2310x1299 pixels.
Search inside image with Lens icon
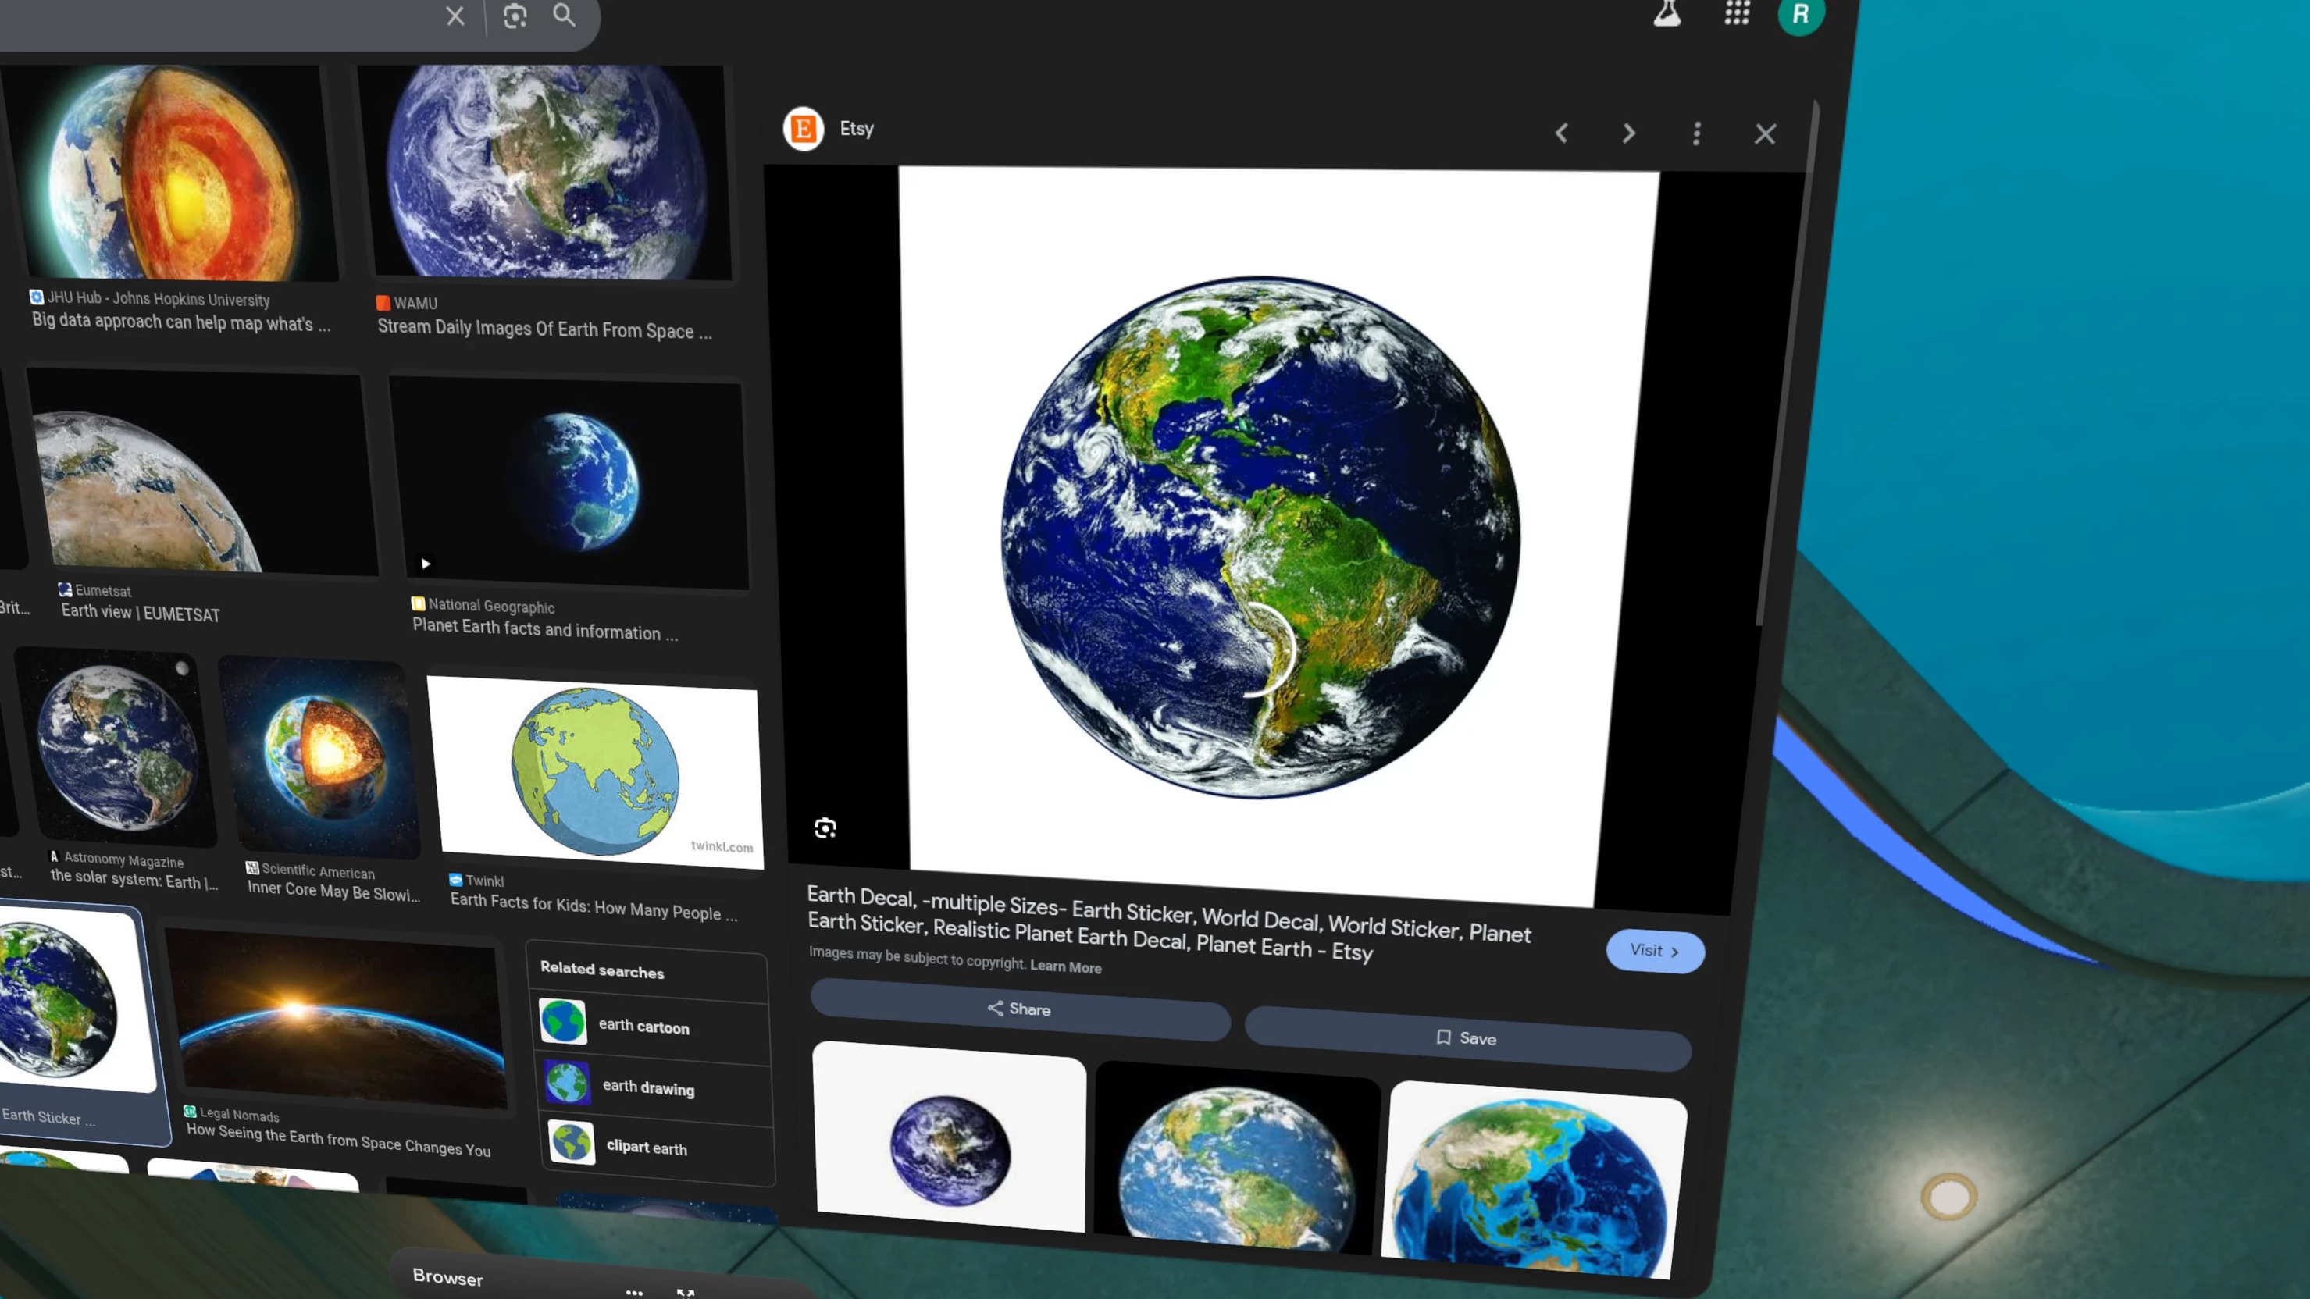(x=825, y=827)
